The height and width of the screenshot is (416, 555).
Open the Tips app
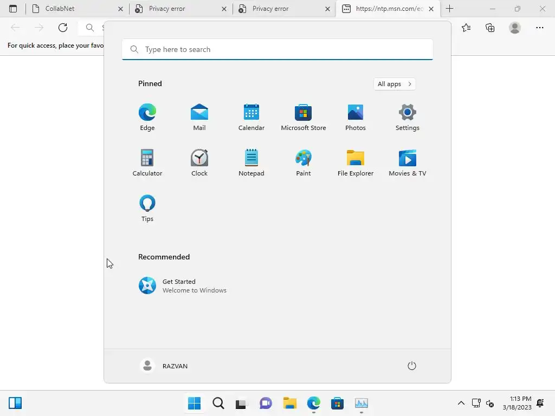(x=147, y=208)
